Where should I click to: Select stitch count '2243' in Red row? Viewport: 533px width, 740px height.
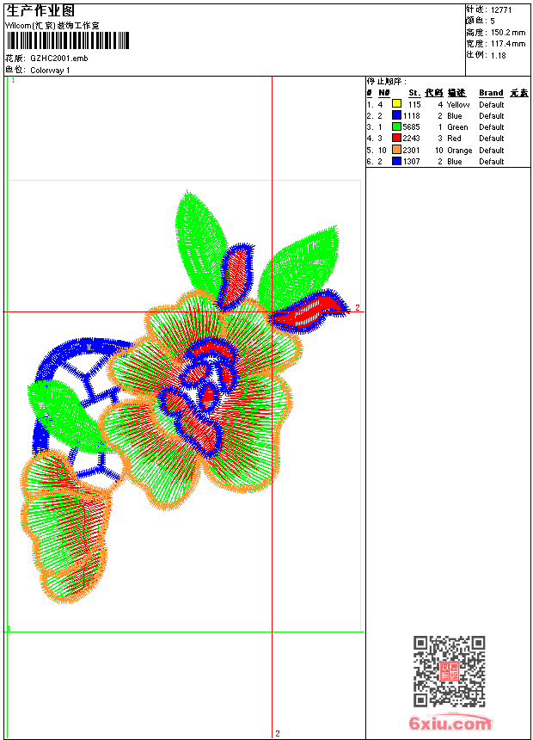tap(411, 139)
